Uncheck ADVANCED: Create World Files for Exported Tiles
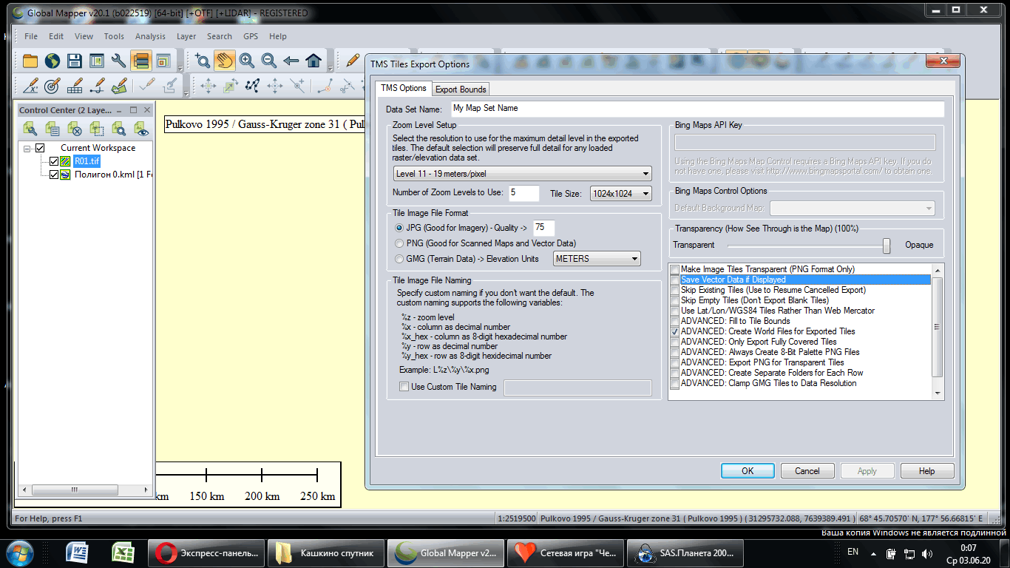The width and height of the screenshot is (1010, 568). (674, 331)
